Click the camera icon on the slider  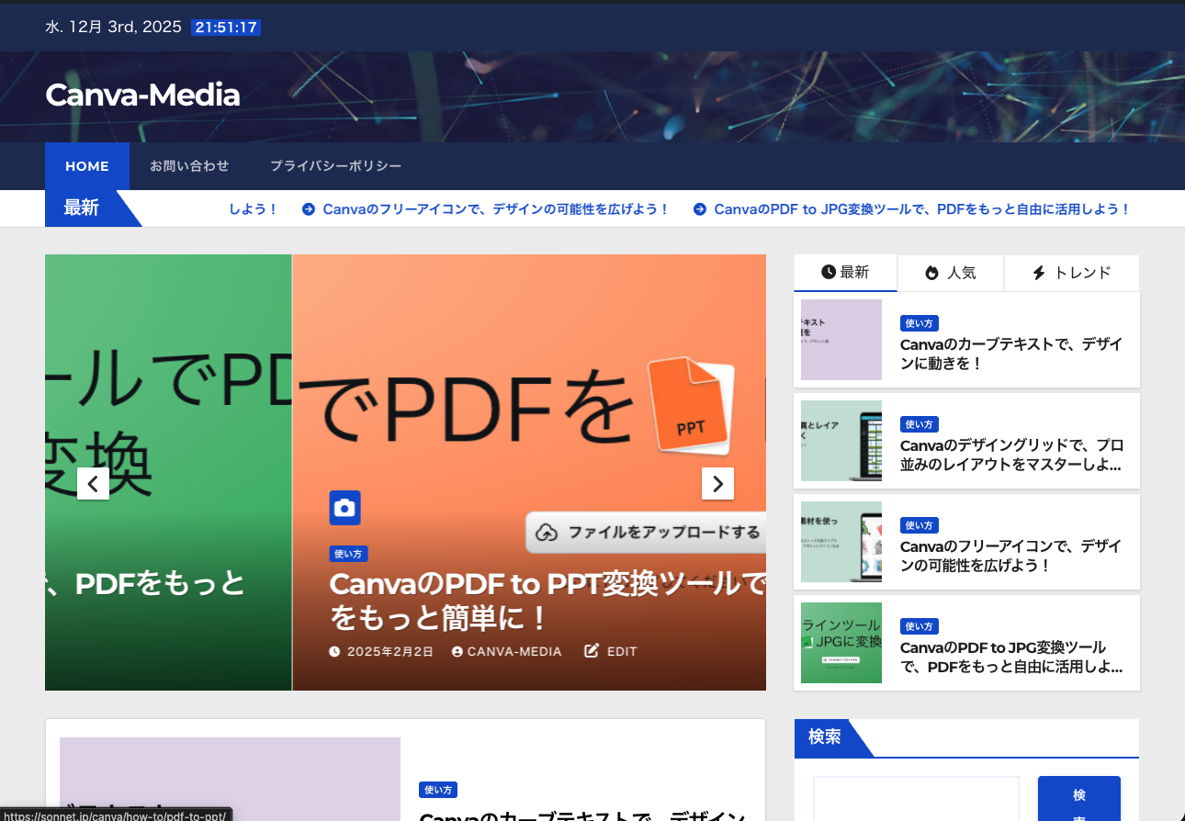[x=344, y=508]
